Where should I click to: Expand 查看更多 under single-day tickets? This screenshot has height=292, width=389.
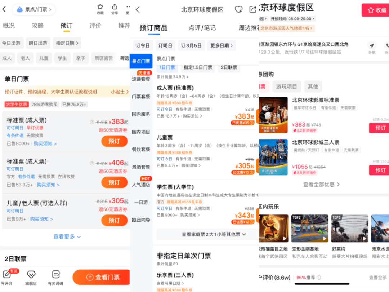67,236
